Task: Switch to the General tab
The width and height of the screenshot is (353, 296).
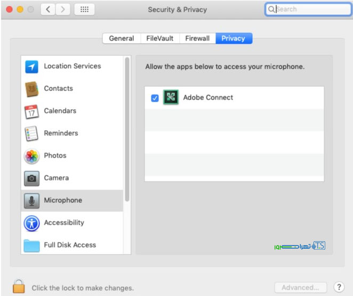Action: coord(122,38)
